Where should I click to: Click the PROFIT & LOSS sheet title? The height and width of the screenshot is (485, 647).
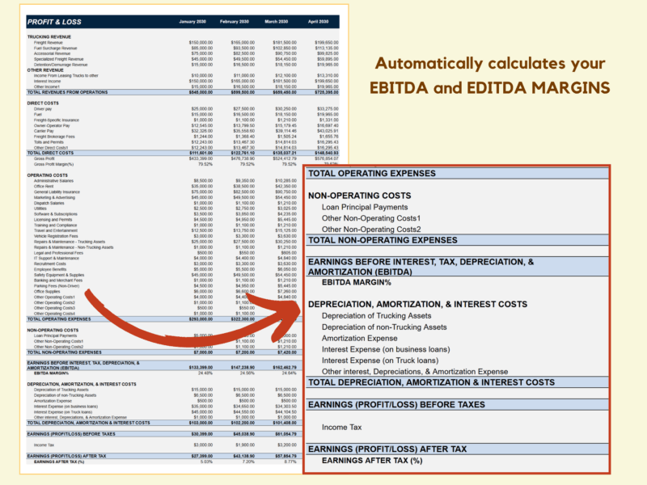[54, 22]
